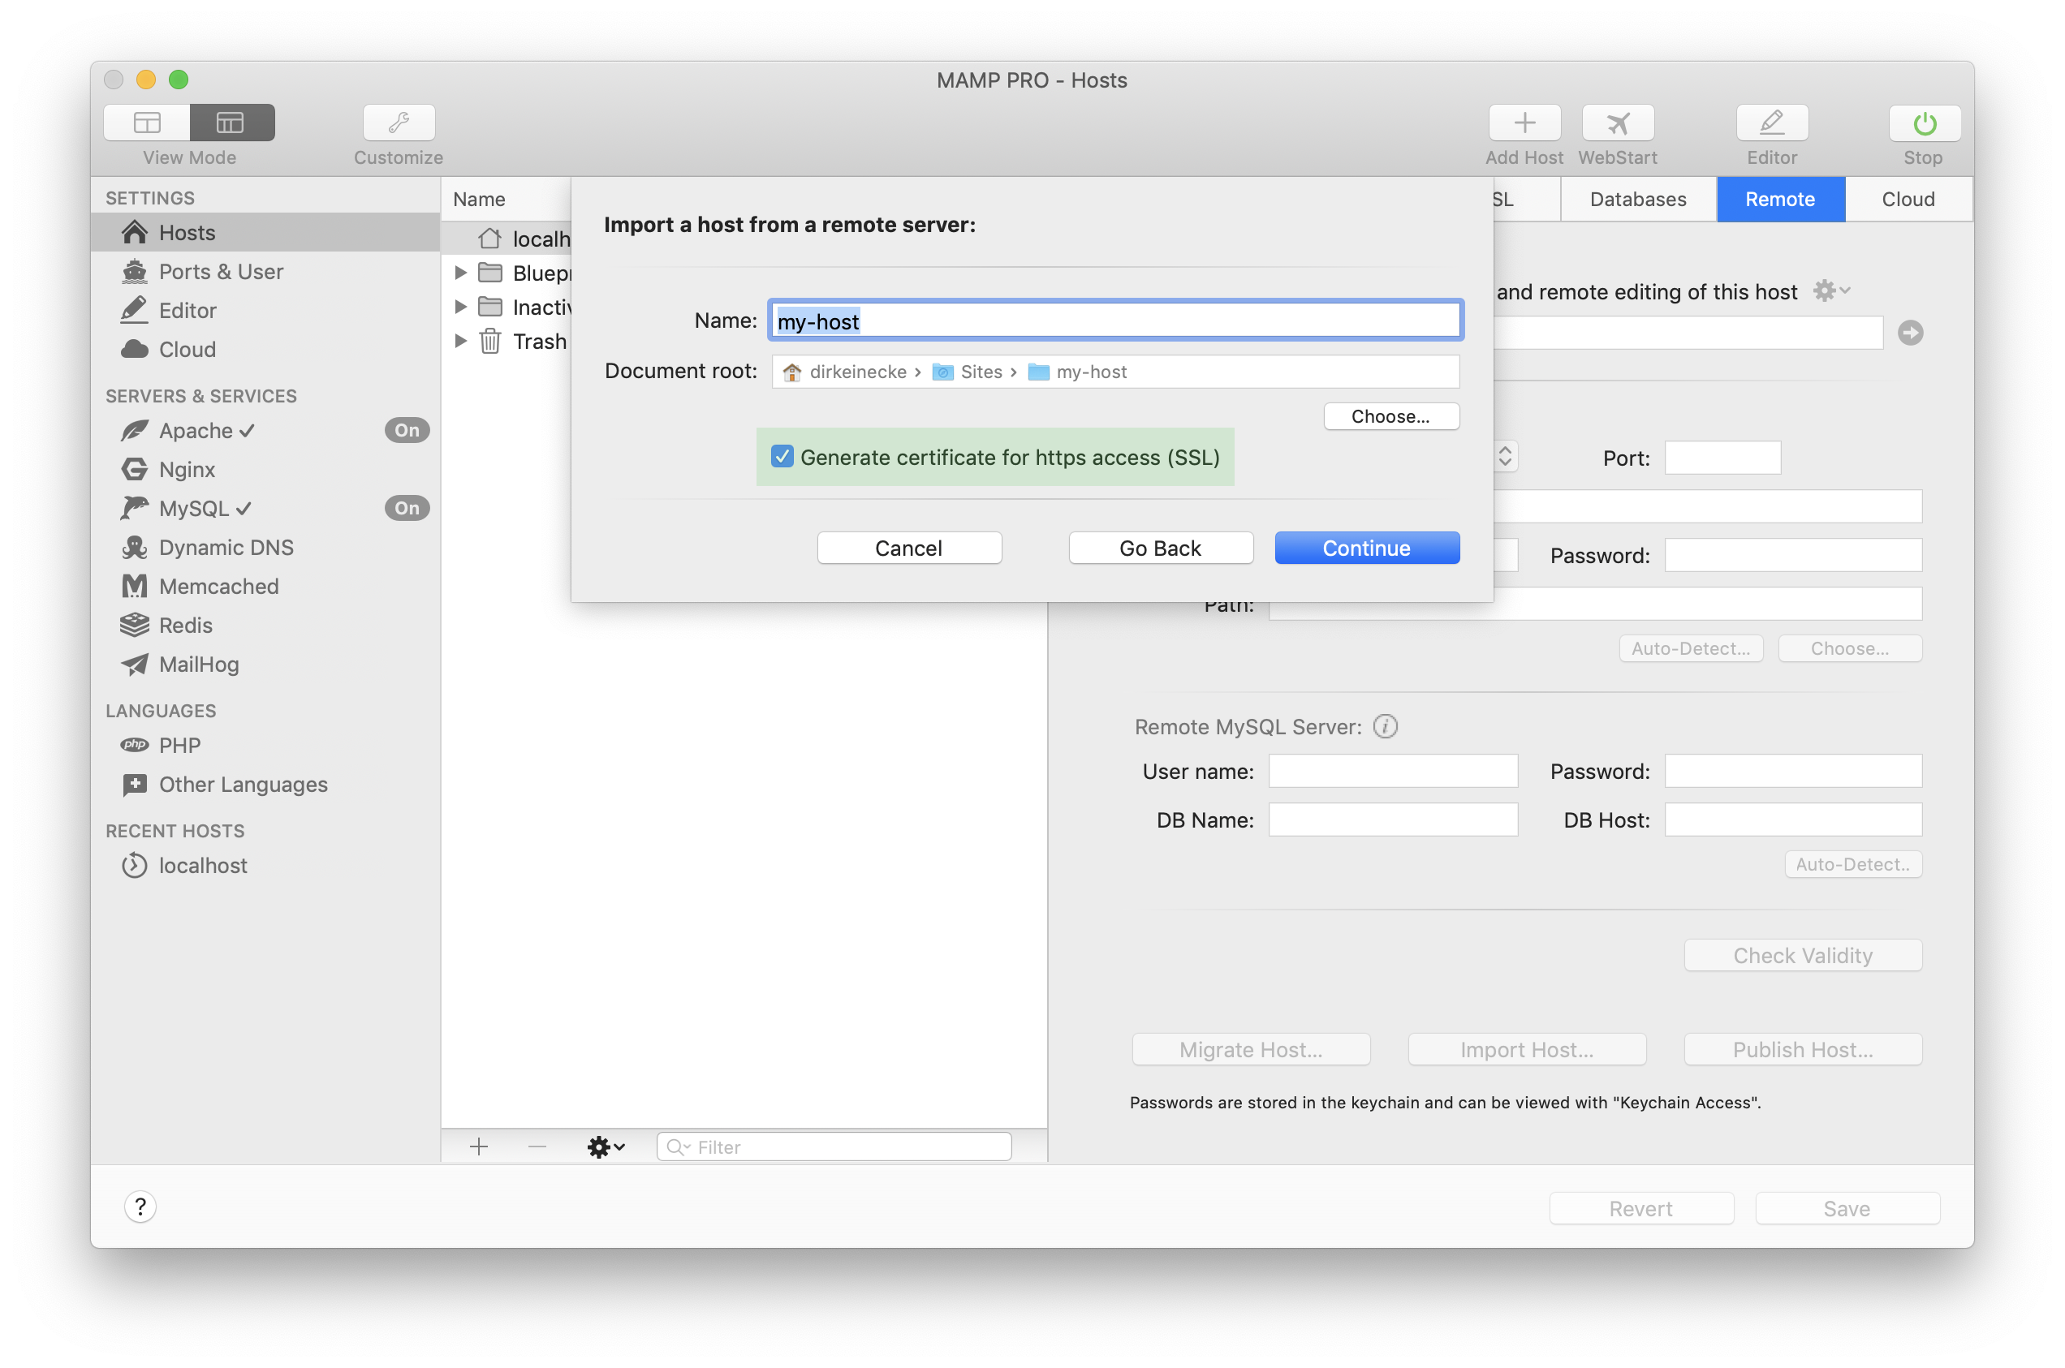Open the gear action menu below the host list
The width and height of the screenshot is (2065, 1368).
[x=605, y=1146]
